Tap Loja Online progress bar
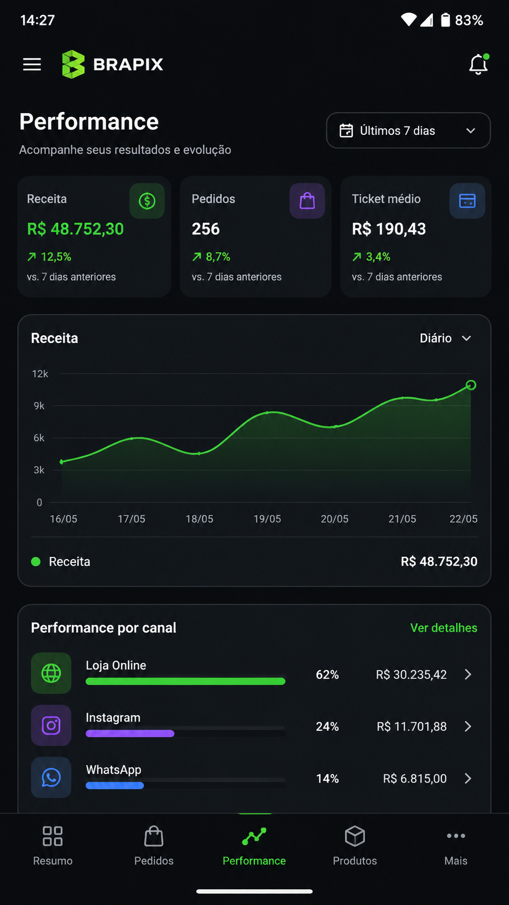This screenshot has width=509, height=905. pyautogui.click(x=186, y=681)
